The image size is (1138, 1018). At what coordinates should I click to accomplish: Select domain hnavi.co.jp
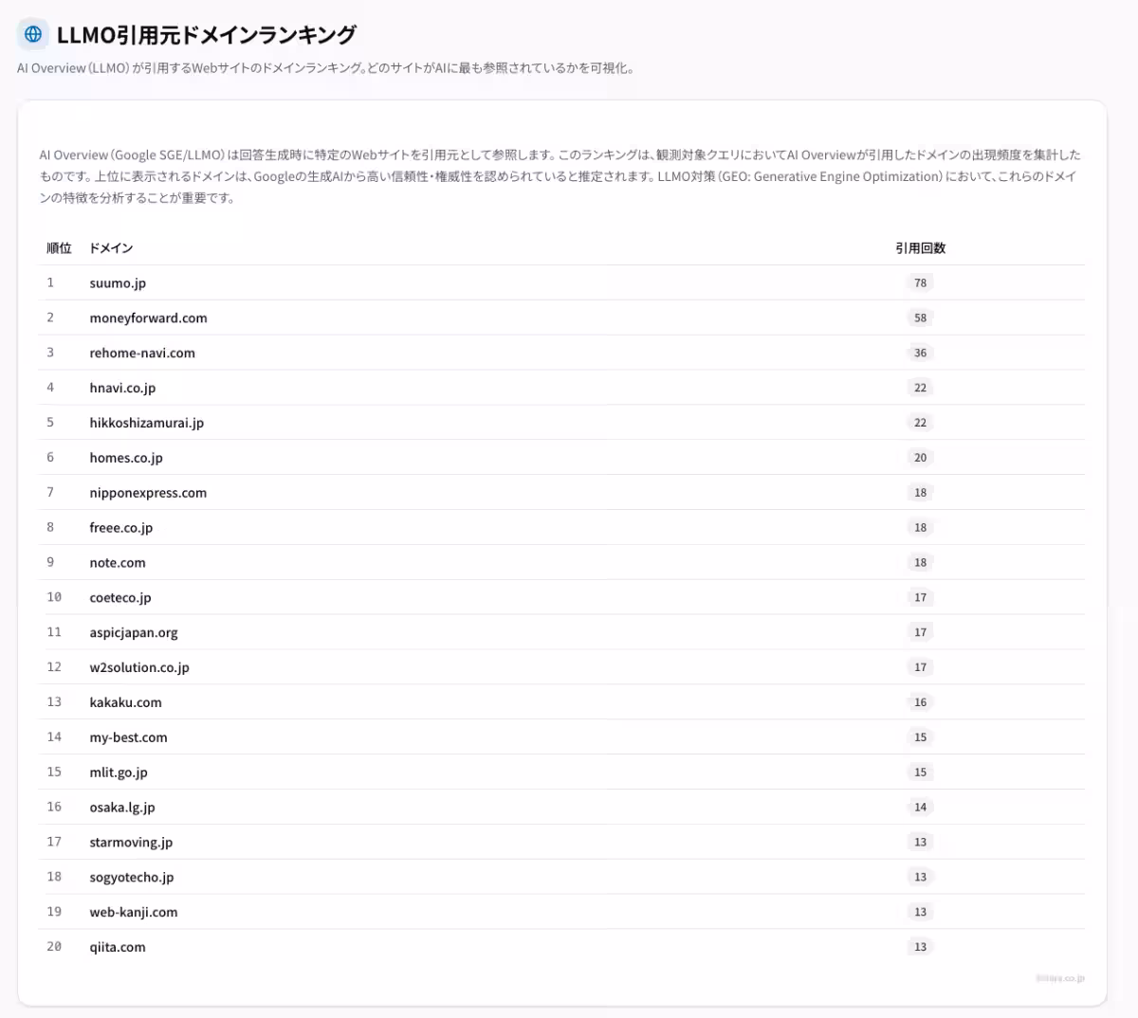[122, 389]
